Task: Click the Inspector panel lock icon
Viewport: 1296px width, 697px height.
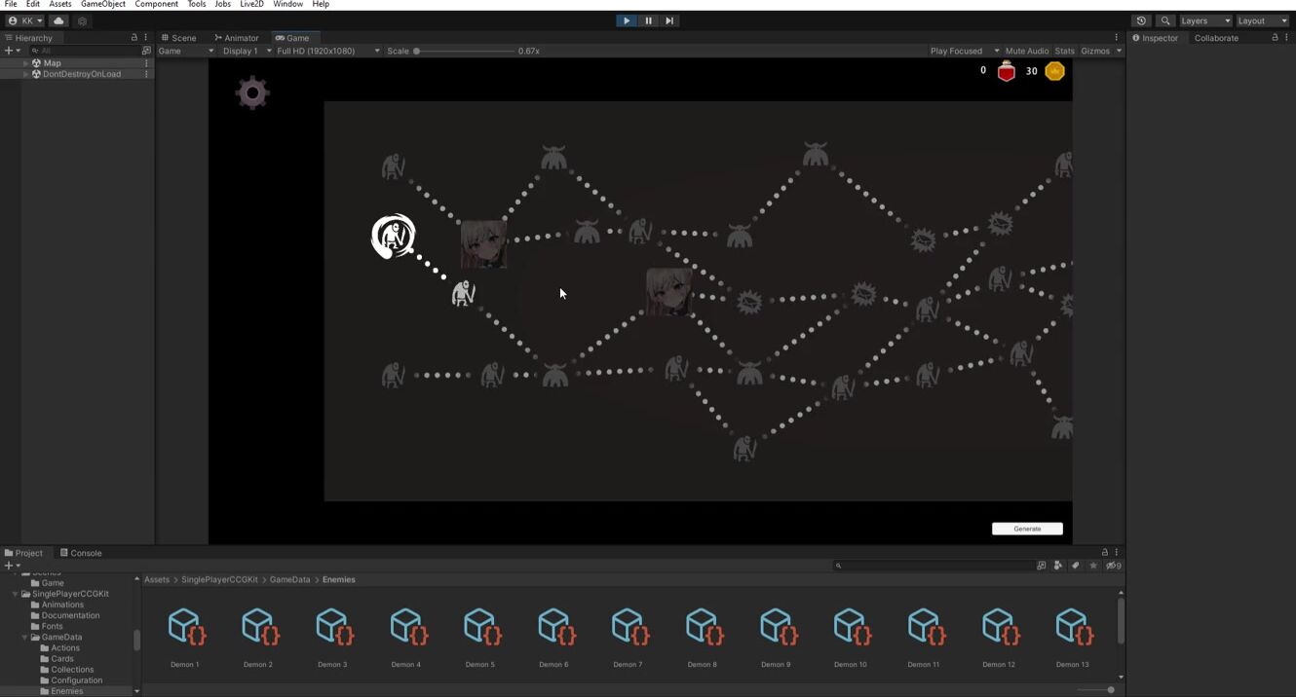Action: click(1275, 38)
